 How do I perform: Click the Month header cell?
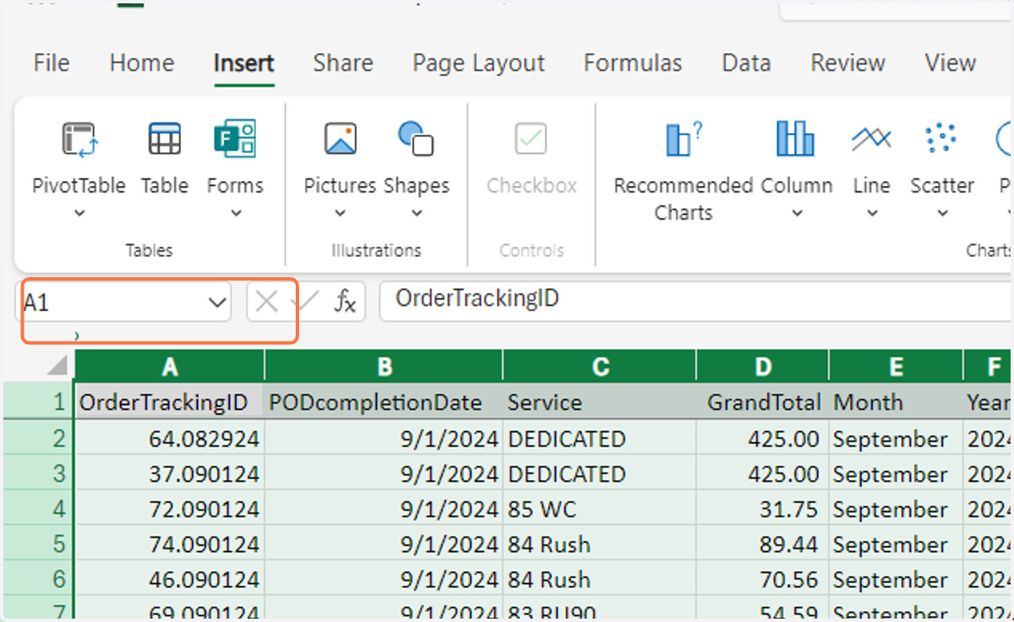(896, 402)
